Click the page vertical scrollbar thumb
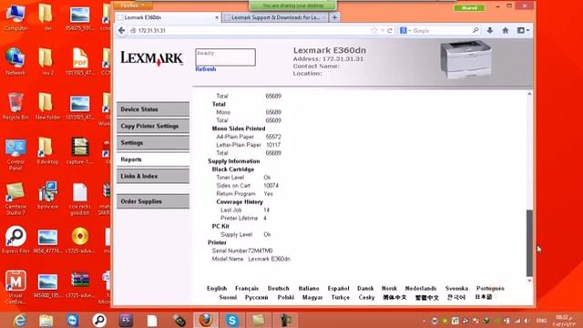 pyautogui.click(x=529, y=243)
